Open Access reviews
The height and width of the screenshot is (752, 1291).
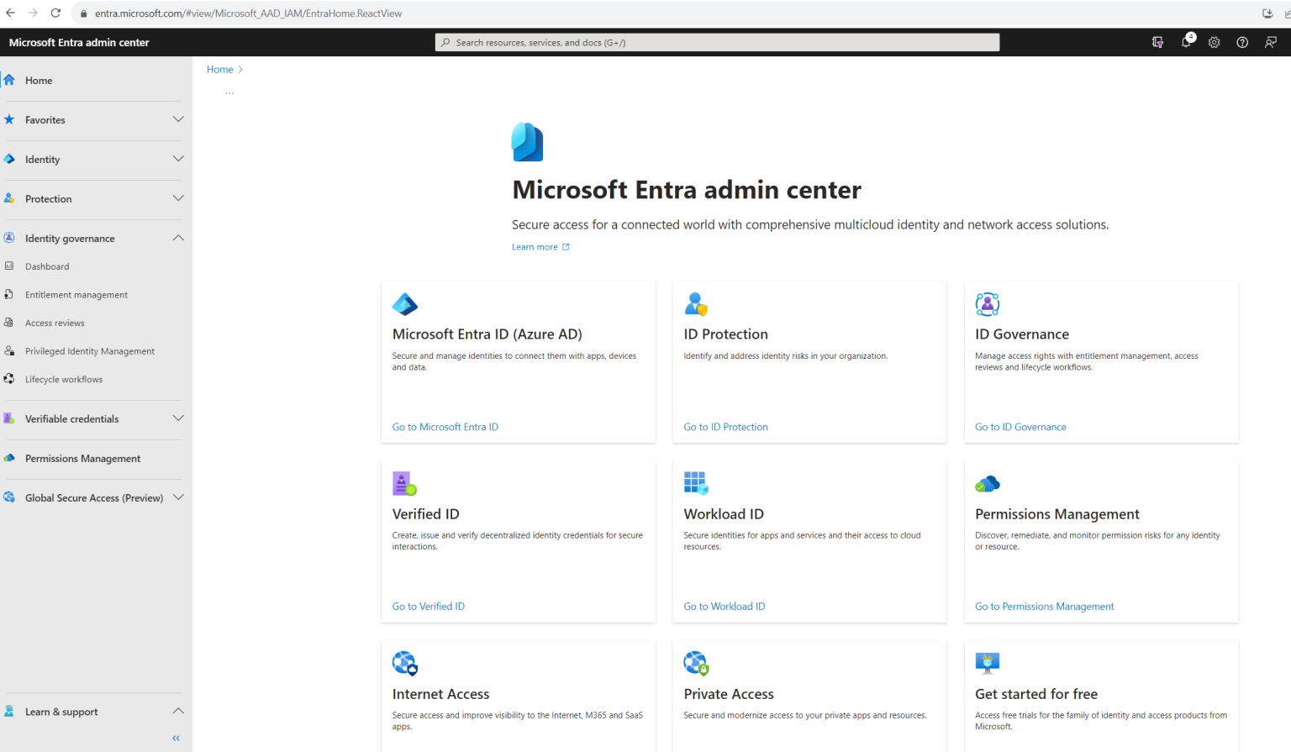pyautogui.click(x=55, y=323)
